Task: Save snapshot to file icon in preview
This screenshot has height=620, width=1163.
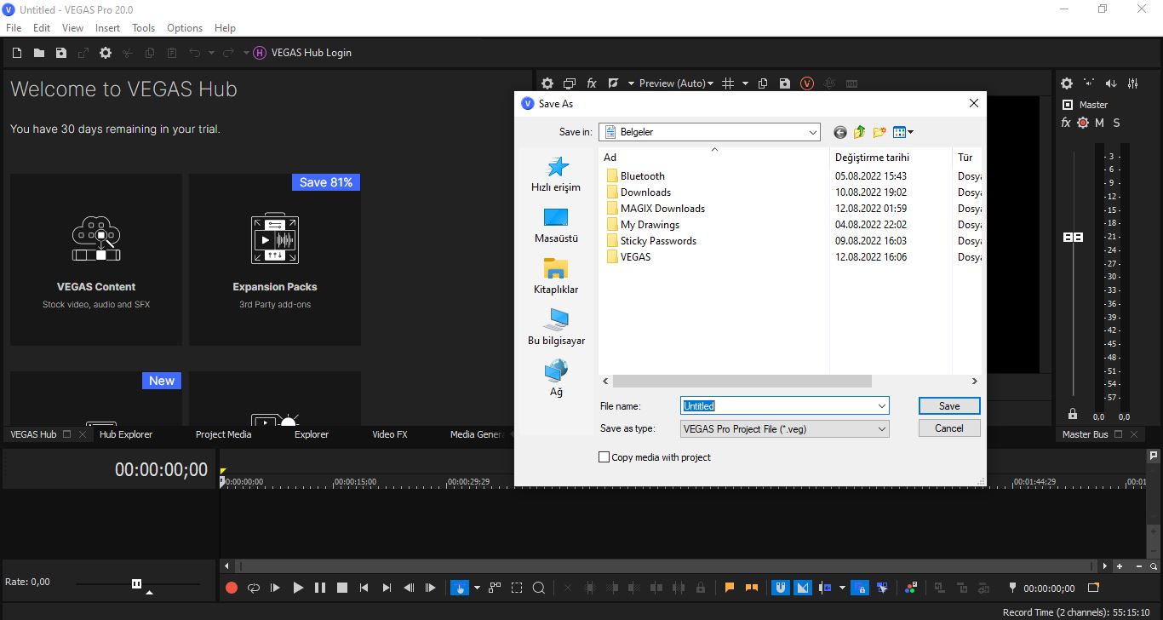Action: point(785,83)
